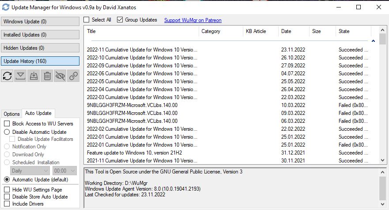The width and height of the screenshot is (389, 210).
Task: Select the 2022-03 Cumulative Update row
Action: tap(227, 97)
